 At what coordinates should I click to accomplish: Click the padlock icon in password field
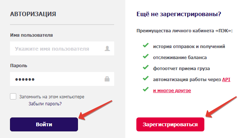pos(107,79)
